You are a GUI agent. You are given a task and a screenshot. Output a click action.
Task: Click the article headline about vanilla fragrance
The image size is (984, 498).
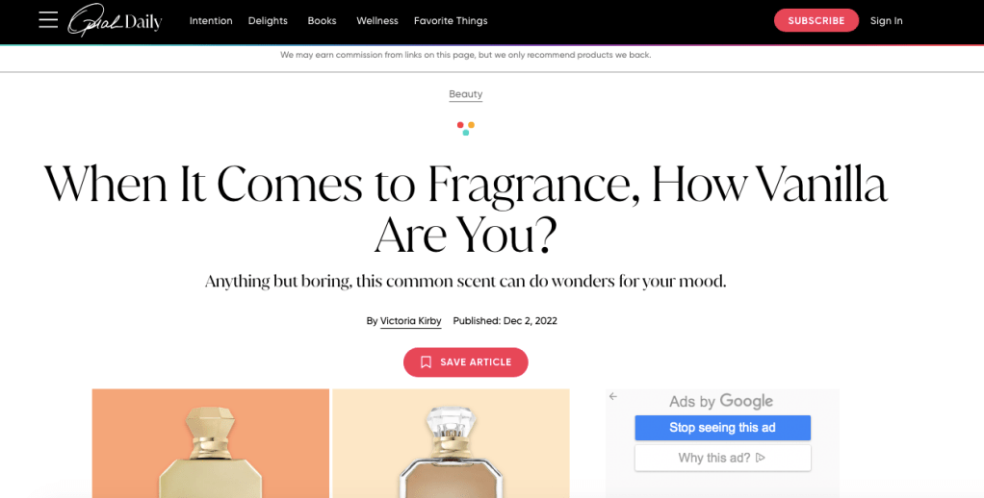pos(466,209)
